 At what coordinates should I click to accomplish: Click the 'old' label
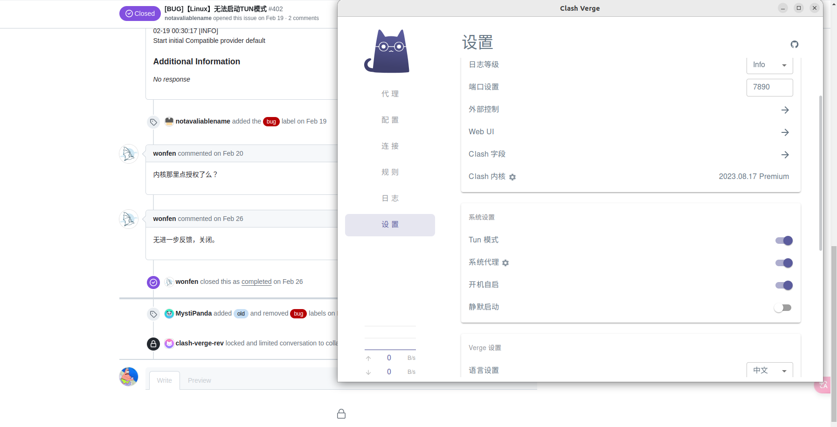[x=241, y=314]
